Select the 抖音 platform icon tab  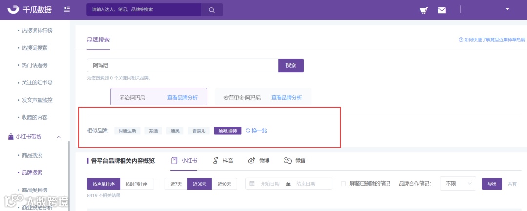coord(216,161)
